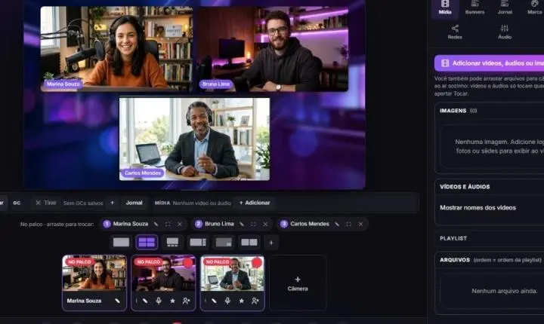Click Bruno Lima camera thumbnail
This screenshot has width=544, height=324.
(x=163, y=274)
